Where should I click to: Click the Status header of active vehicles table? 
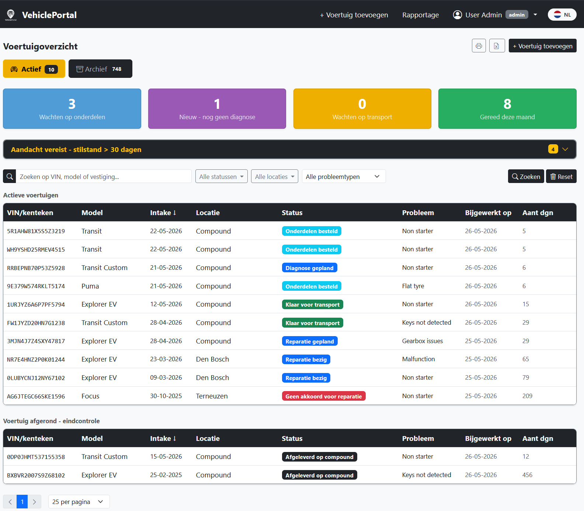pos(292,213)
